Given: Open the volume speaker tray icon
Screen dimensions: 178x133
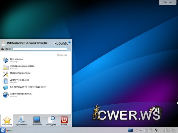Looking at the screenshot, I should coord(146,130).
